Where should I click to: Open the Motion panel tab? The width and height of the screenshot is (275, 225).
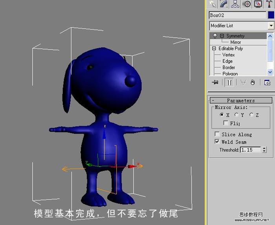[x=246, y=4]
